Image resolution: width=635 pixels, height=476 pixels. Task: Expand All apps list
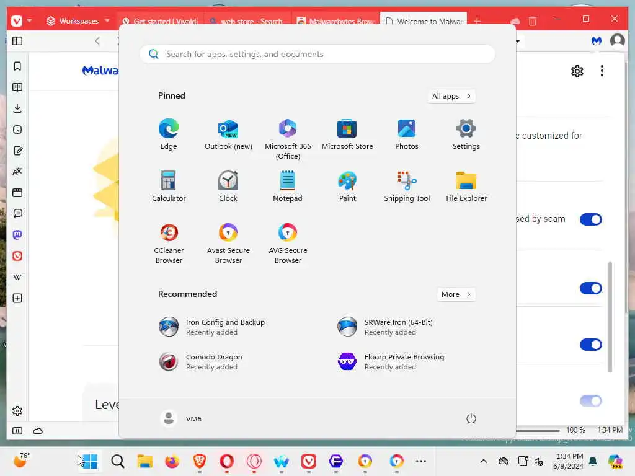tap(451, 96)
